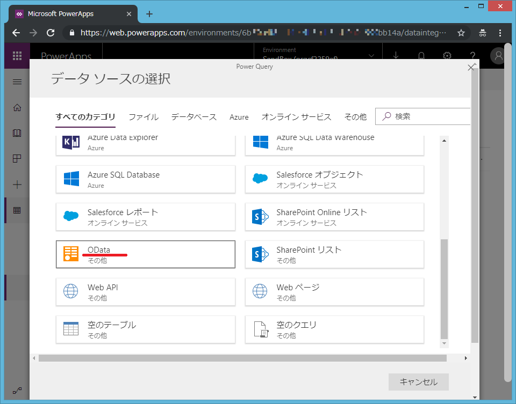
Task: Switch to the Azure category tab
Action: coord(239,117)
